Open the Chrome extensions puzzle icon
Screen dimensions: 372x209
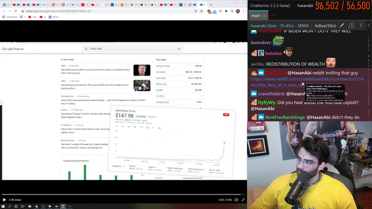click(226, 11)
